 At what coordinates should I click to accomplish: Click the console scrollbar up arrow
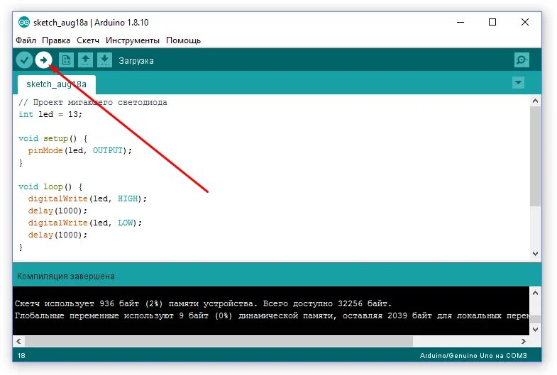[x=535, y=293]
